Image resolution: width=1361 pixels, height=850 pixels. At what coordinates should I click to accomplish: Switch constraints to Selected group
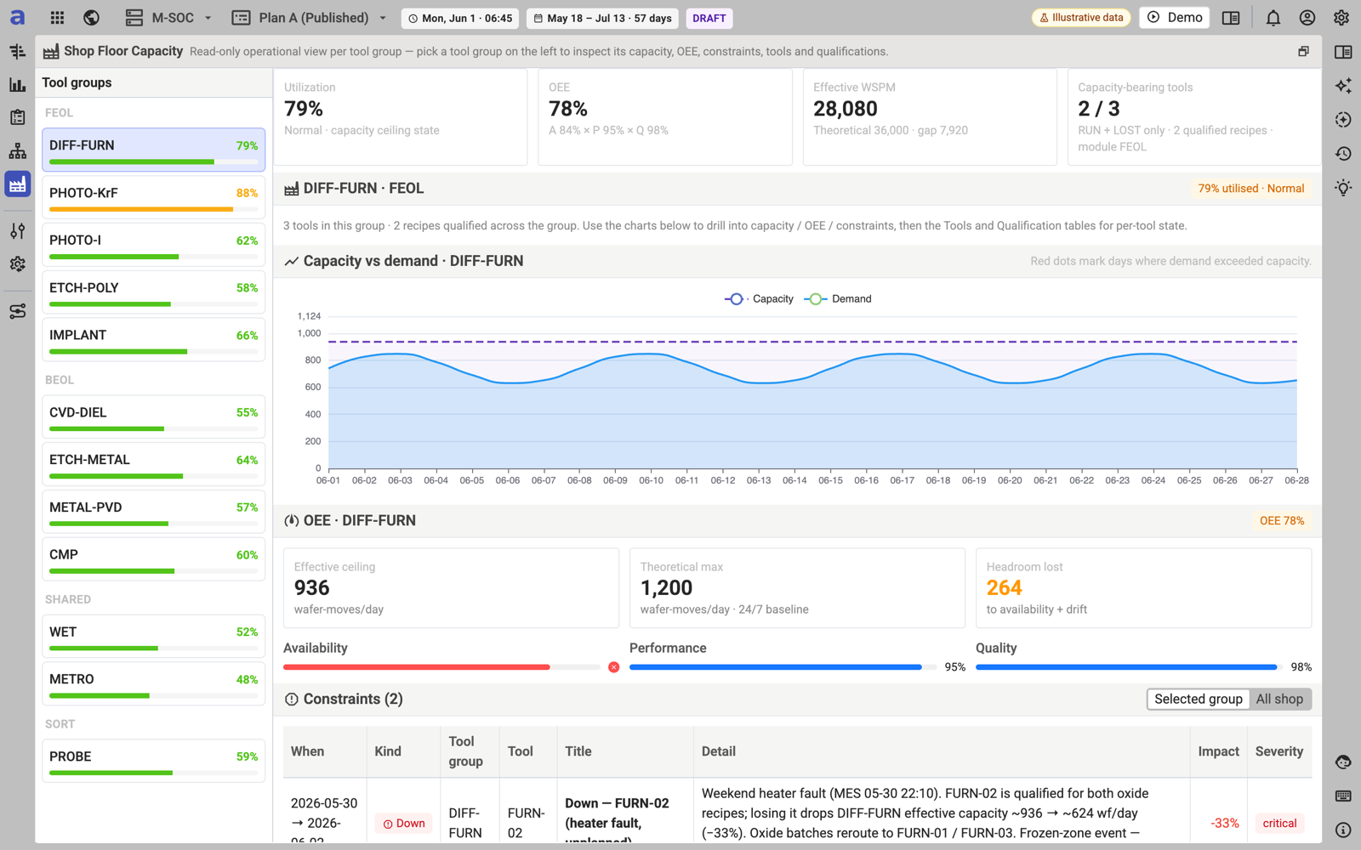point(1198,700)
